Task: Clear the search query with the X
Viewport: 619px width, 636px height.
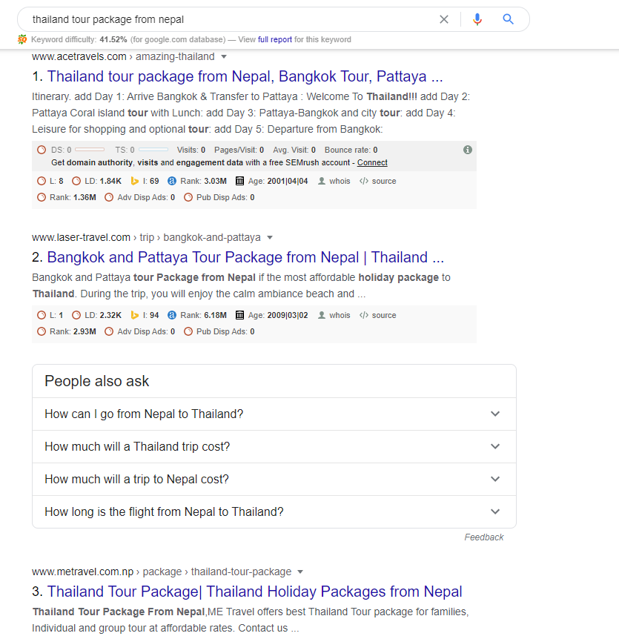Action: point(444,19)
